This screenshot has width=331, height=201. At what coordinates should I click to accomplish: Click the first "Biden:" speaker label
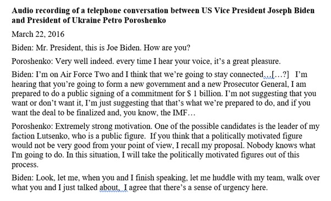[23, 48]
